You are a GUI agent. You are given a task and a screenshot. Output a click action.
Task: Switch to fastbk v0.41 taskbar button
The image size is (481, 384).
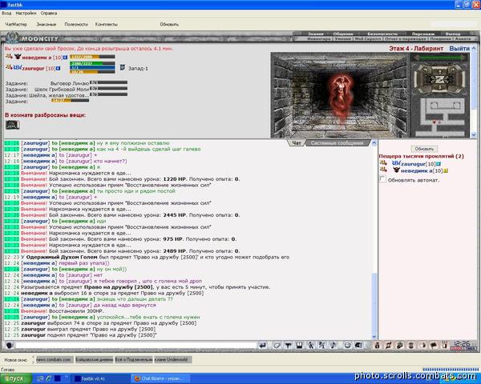(100, 378)
